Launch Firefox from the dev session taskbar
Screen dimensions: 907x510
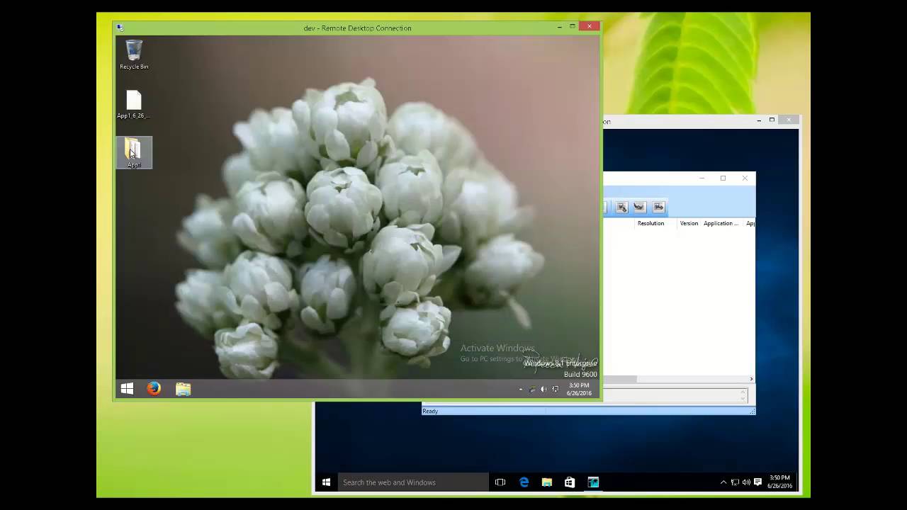[154, 389]
